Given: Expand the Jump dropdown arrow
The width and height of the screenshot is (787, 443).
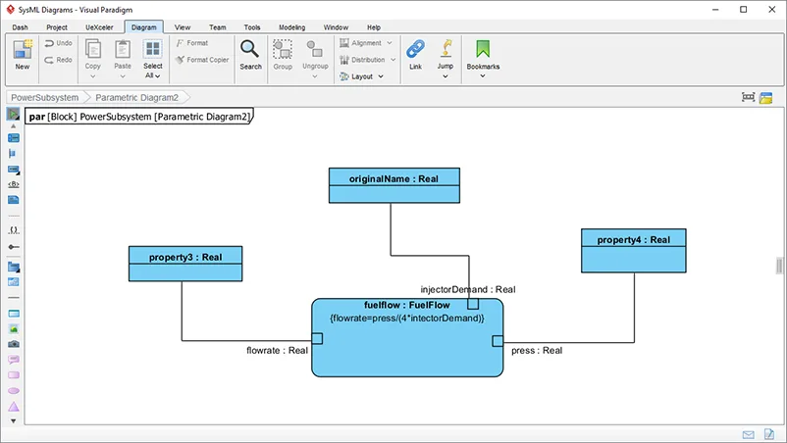Looking at the screenshot, I should pyautogui.click(x=446, y=76).
